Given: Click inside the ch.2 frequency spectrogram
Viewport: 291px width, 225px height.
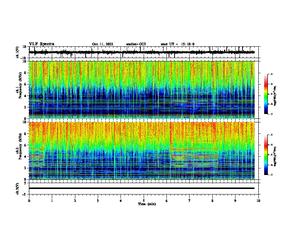Looking at the screenshot, I should [142, 151].
